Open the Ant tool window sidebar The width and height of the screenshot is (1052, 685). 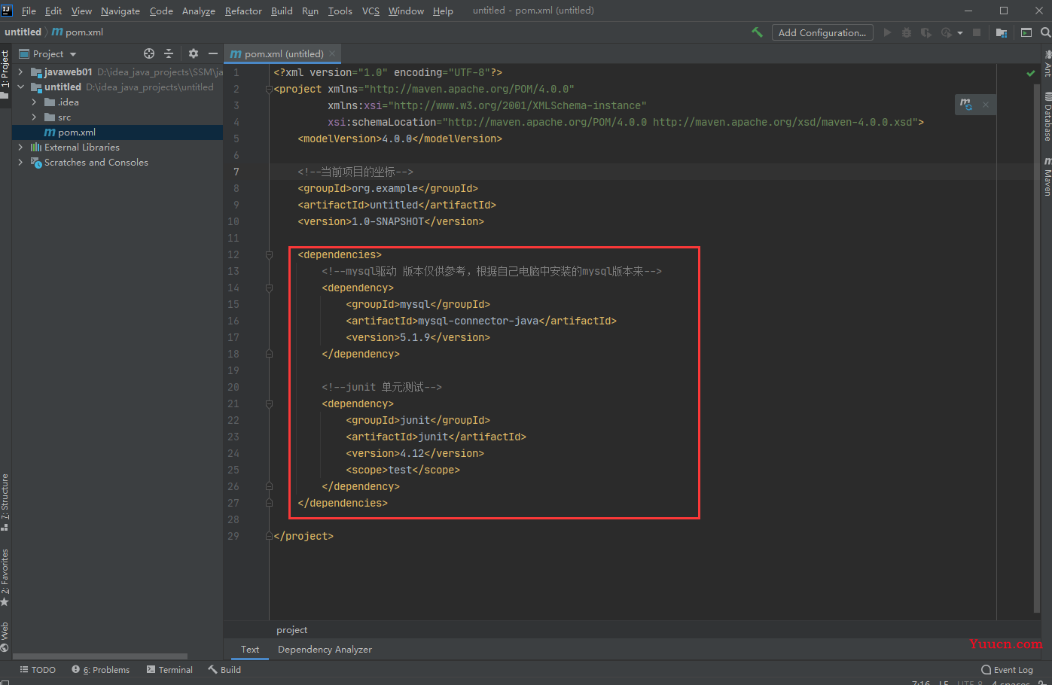(x=1047, y=63)
